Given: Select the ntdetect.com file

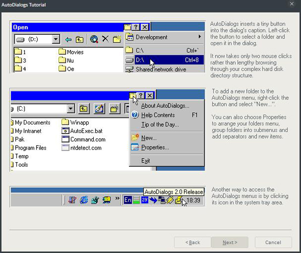Looking at the screenshot, I should pyautogui.click(x=81, y=148).
